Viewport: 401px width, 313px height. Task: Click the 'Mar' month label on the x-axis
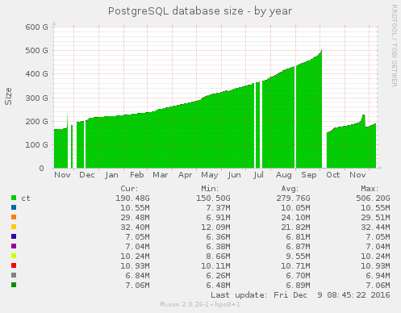(x=161, y=175)
